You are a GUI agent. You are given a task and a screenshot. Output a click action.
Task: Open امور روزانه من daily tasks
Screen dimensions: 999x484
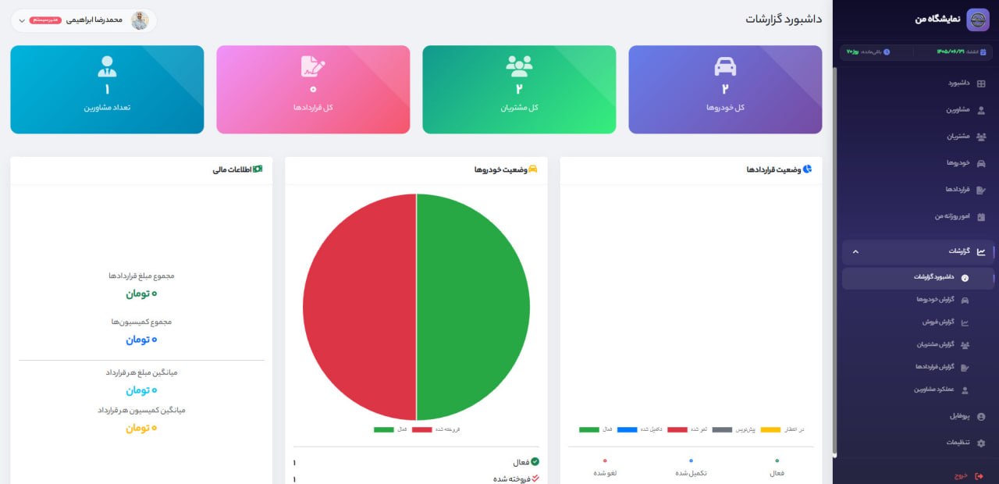pyautogui.click(x=918, y=216)
